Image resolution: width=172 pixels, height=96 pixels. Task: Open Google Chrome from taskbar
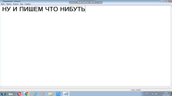pyautogui.click(x=27, y=94)
